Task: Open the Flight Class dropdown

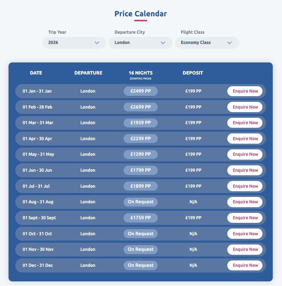Action: click(x=207, y=43)
